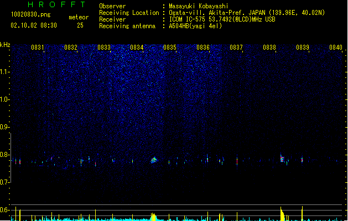This screenshot has width=348, height=221.
Task: Select the filename 10020830.png
Action: tap(31, 14)
